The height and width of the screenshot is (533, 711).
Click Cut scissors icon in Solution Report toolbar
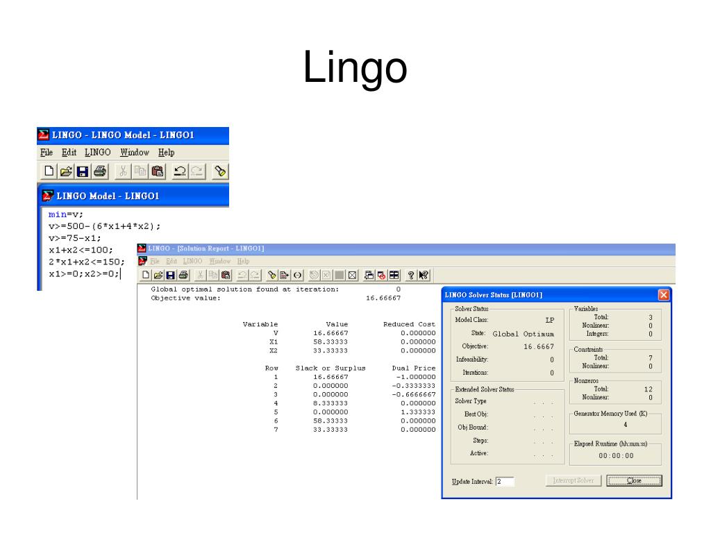[200, 275]
